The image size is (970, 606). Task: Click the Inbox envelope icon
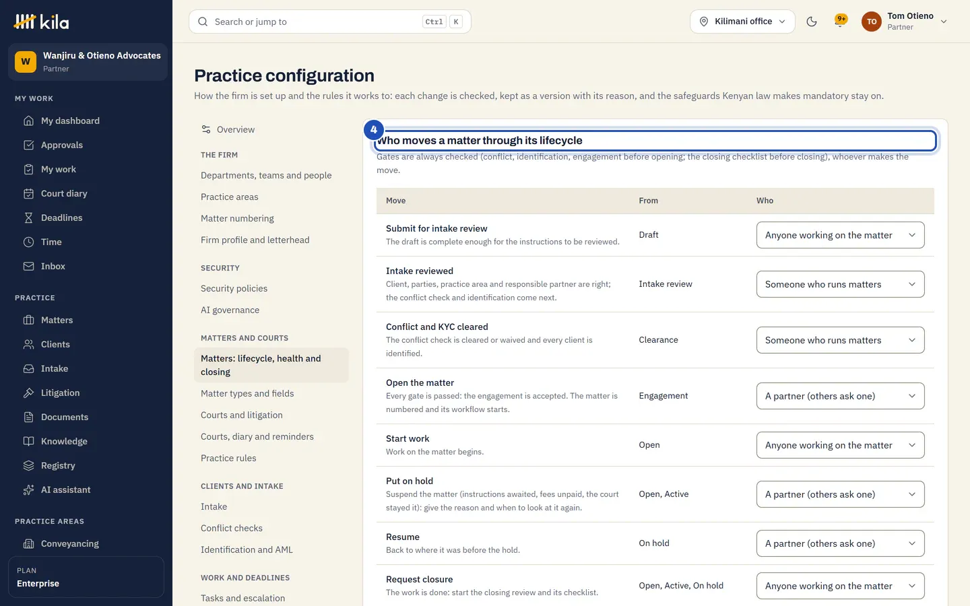[x=28, y=266]
